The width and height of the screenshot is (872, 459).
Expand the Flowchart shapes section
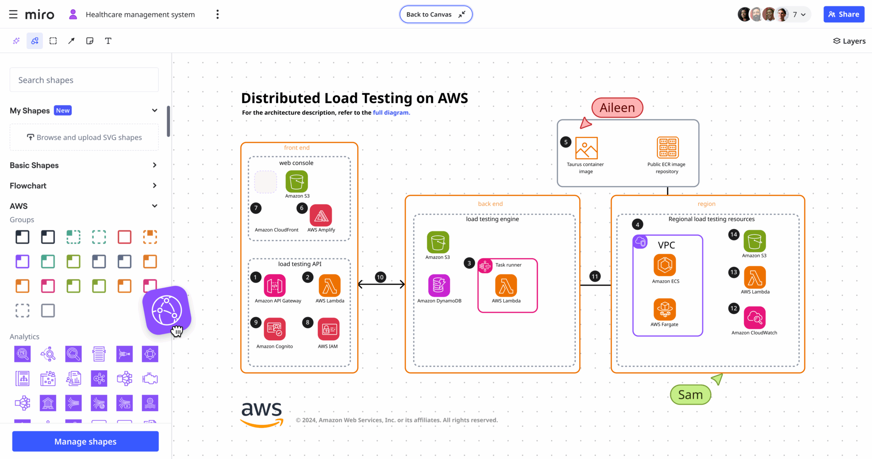point(155,185)
